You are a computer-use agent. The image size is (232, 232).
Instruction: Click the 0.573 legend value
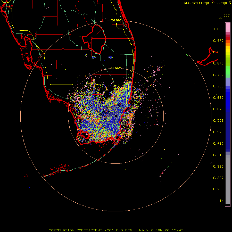pos(218,121)
